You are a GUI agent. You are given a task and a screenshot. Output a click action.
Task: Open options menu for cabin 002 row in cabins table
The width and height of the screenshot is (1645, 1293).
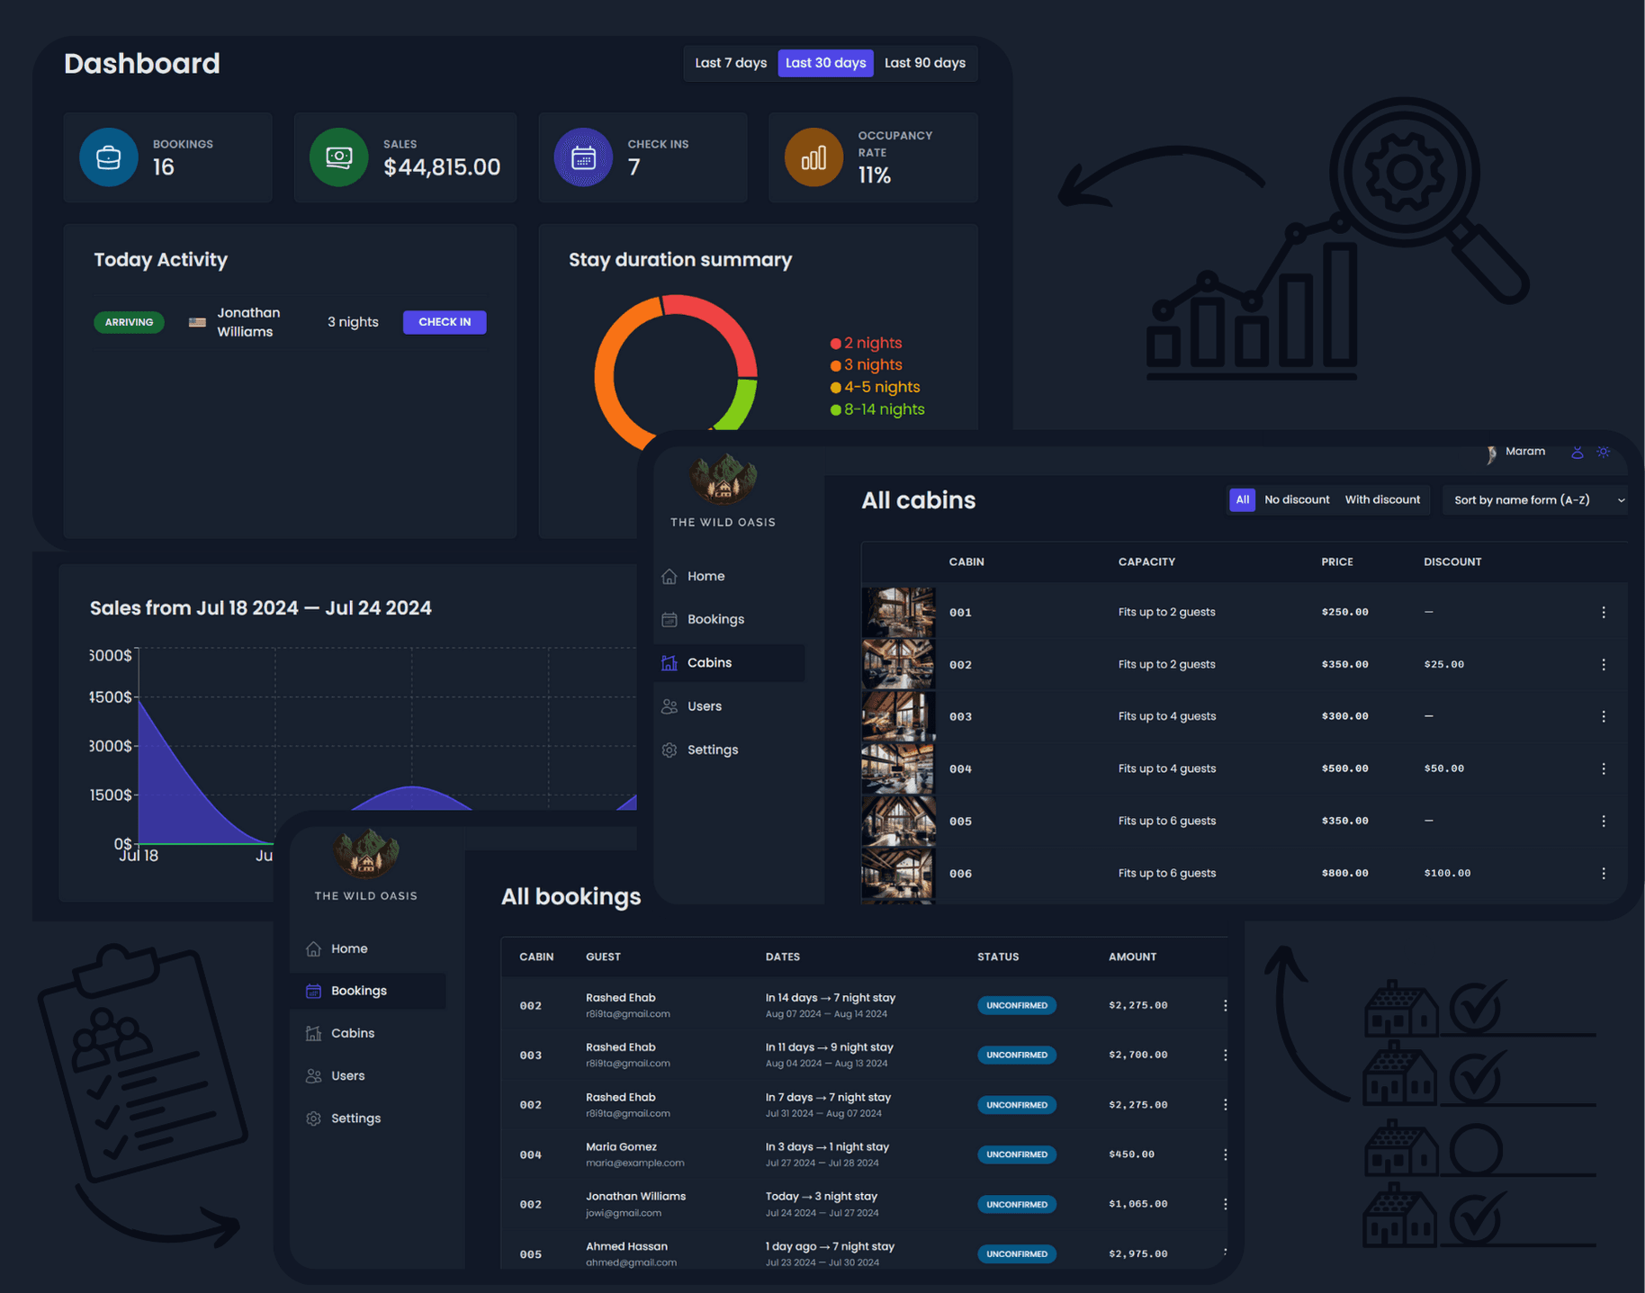click(x=1604, y=664)
